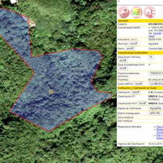Open first Reglamento Aplicable Plan link
This screenshot has width=163, height=163.
[x=160, y=127]
